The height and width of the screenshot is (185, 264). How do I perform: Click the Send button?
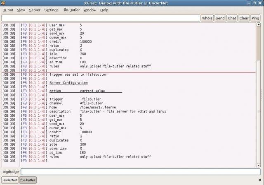pyautogui.click(x=220, y=18)
